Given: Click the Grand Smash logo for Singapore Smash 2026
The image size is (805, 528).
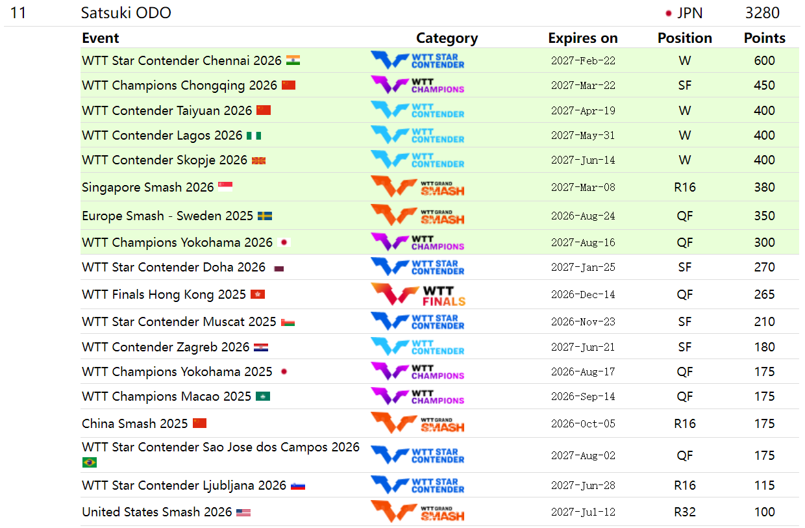Looking at the screenshot, I should click(417, 187).
